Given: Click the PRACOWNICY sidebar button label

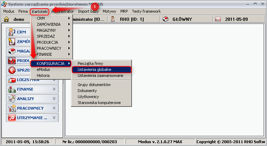Looking at the screenshot, I should [x=30, y=108].
